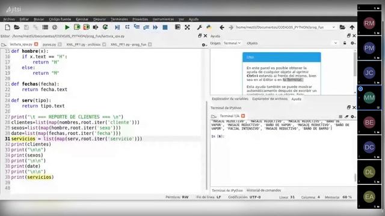Switch to the pares.py editor tab
This screenshot has height=216, width=385.
pyautogui.click(x=49, y=44)
